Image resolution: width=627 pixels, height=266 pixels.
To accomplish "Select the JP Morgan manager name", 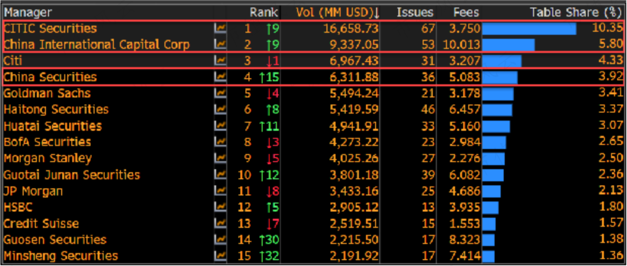I will (33, 191).
